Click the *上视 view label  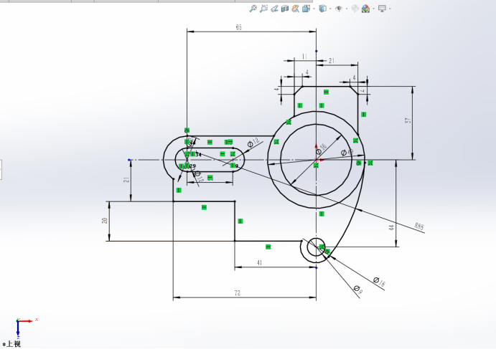click(x=11, y=344)
